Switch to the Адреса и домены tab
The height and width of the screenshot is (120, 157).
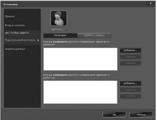pyautogui.click(x=94, y=35)
